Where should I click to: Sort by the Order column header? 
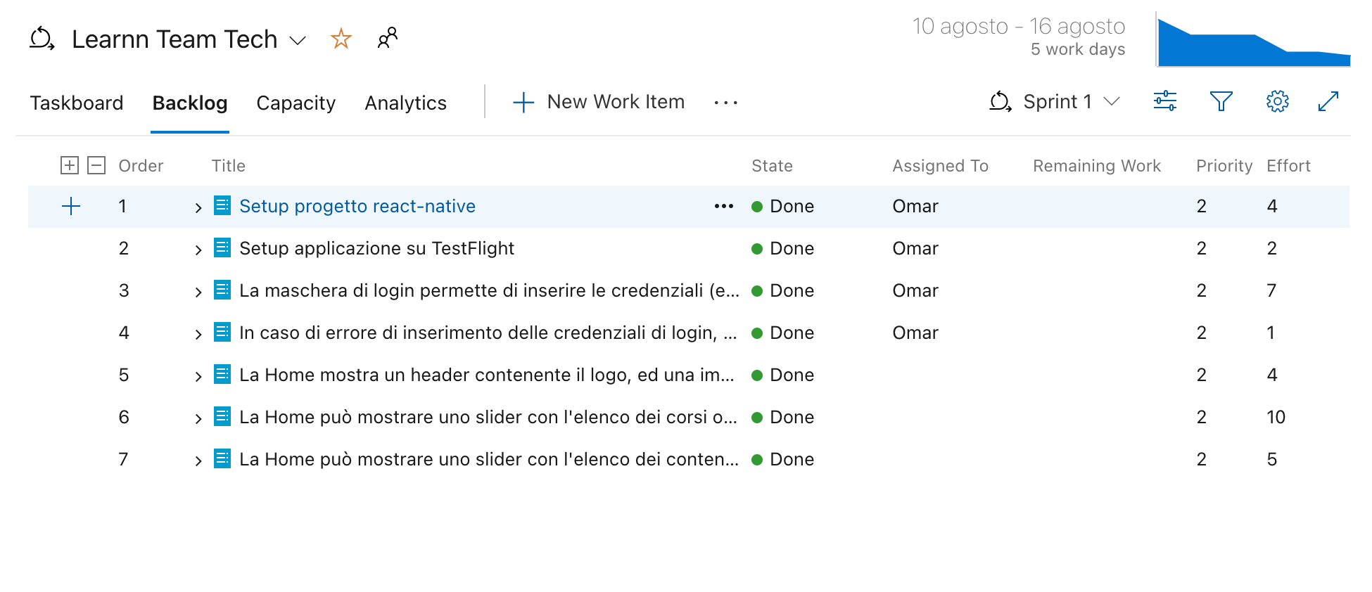141,166
